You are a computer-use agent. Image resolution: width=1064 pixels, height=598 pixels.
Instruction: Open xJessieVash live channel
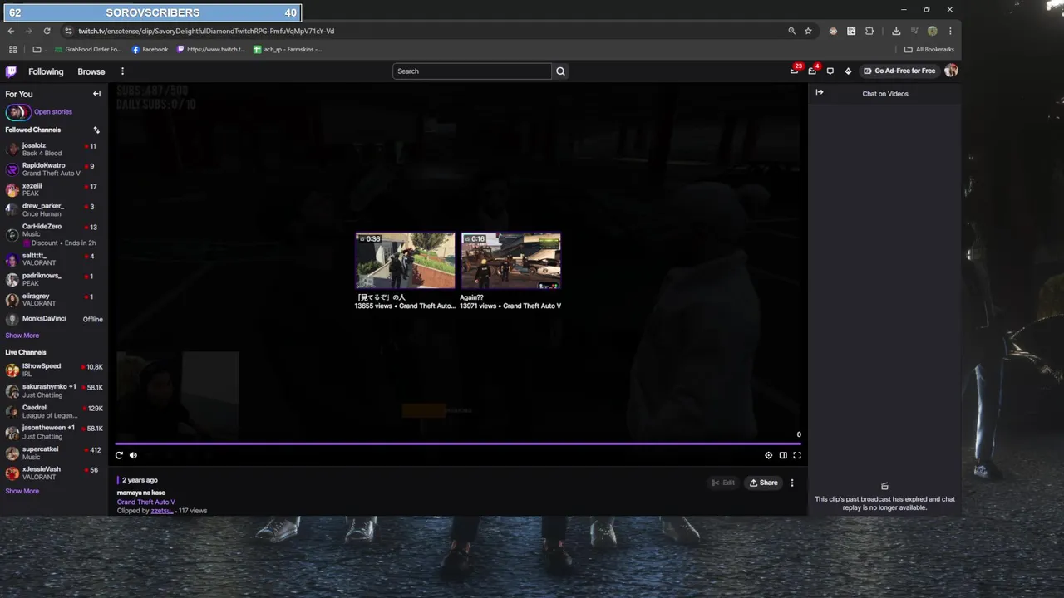[x=53, y=473]
